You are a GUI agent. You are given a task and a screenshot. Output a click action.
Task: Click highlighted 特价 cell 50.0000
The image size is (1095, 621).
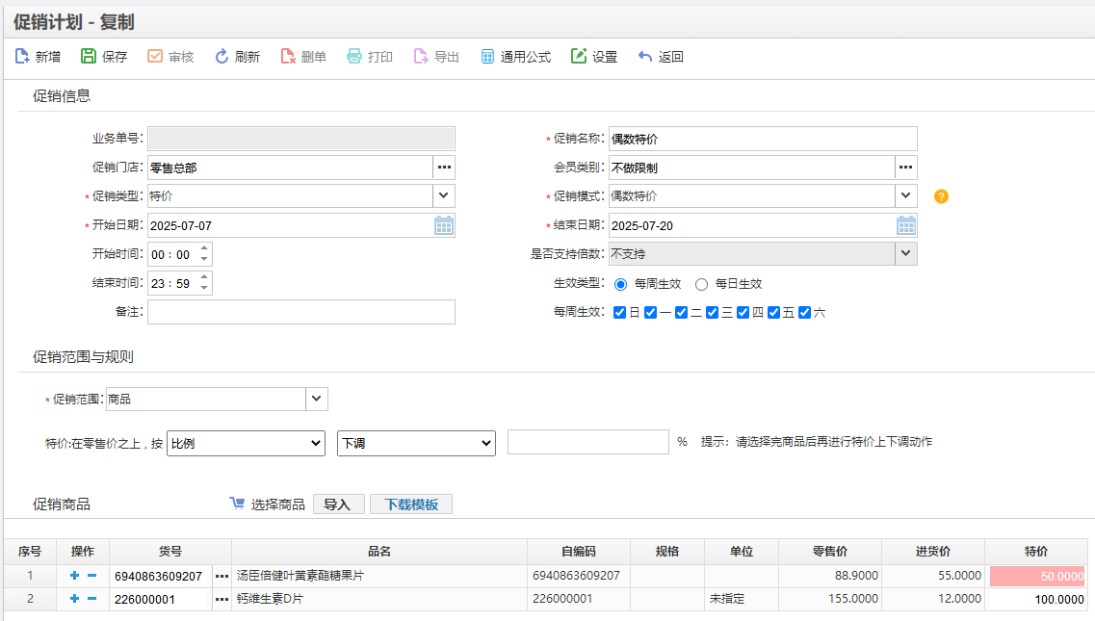coord(1037,577)
